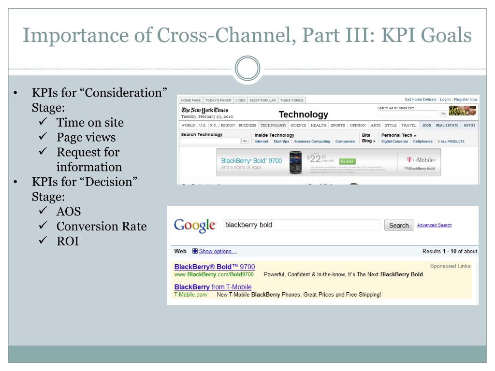Open the SCIENCE section
The height and width of the screenshot is (371, 495).
[298, 125]
